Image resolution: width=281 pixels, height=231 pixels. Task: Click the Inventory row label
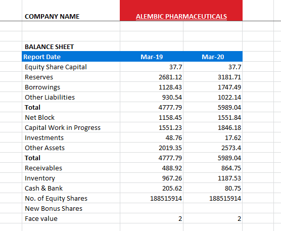pyautogui.click(x=40, y=178)
